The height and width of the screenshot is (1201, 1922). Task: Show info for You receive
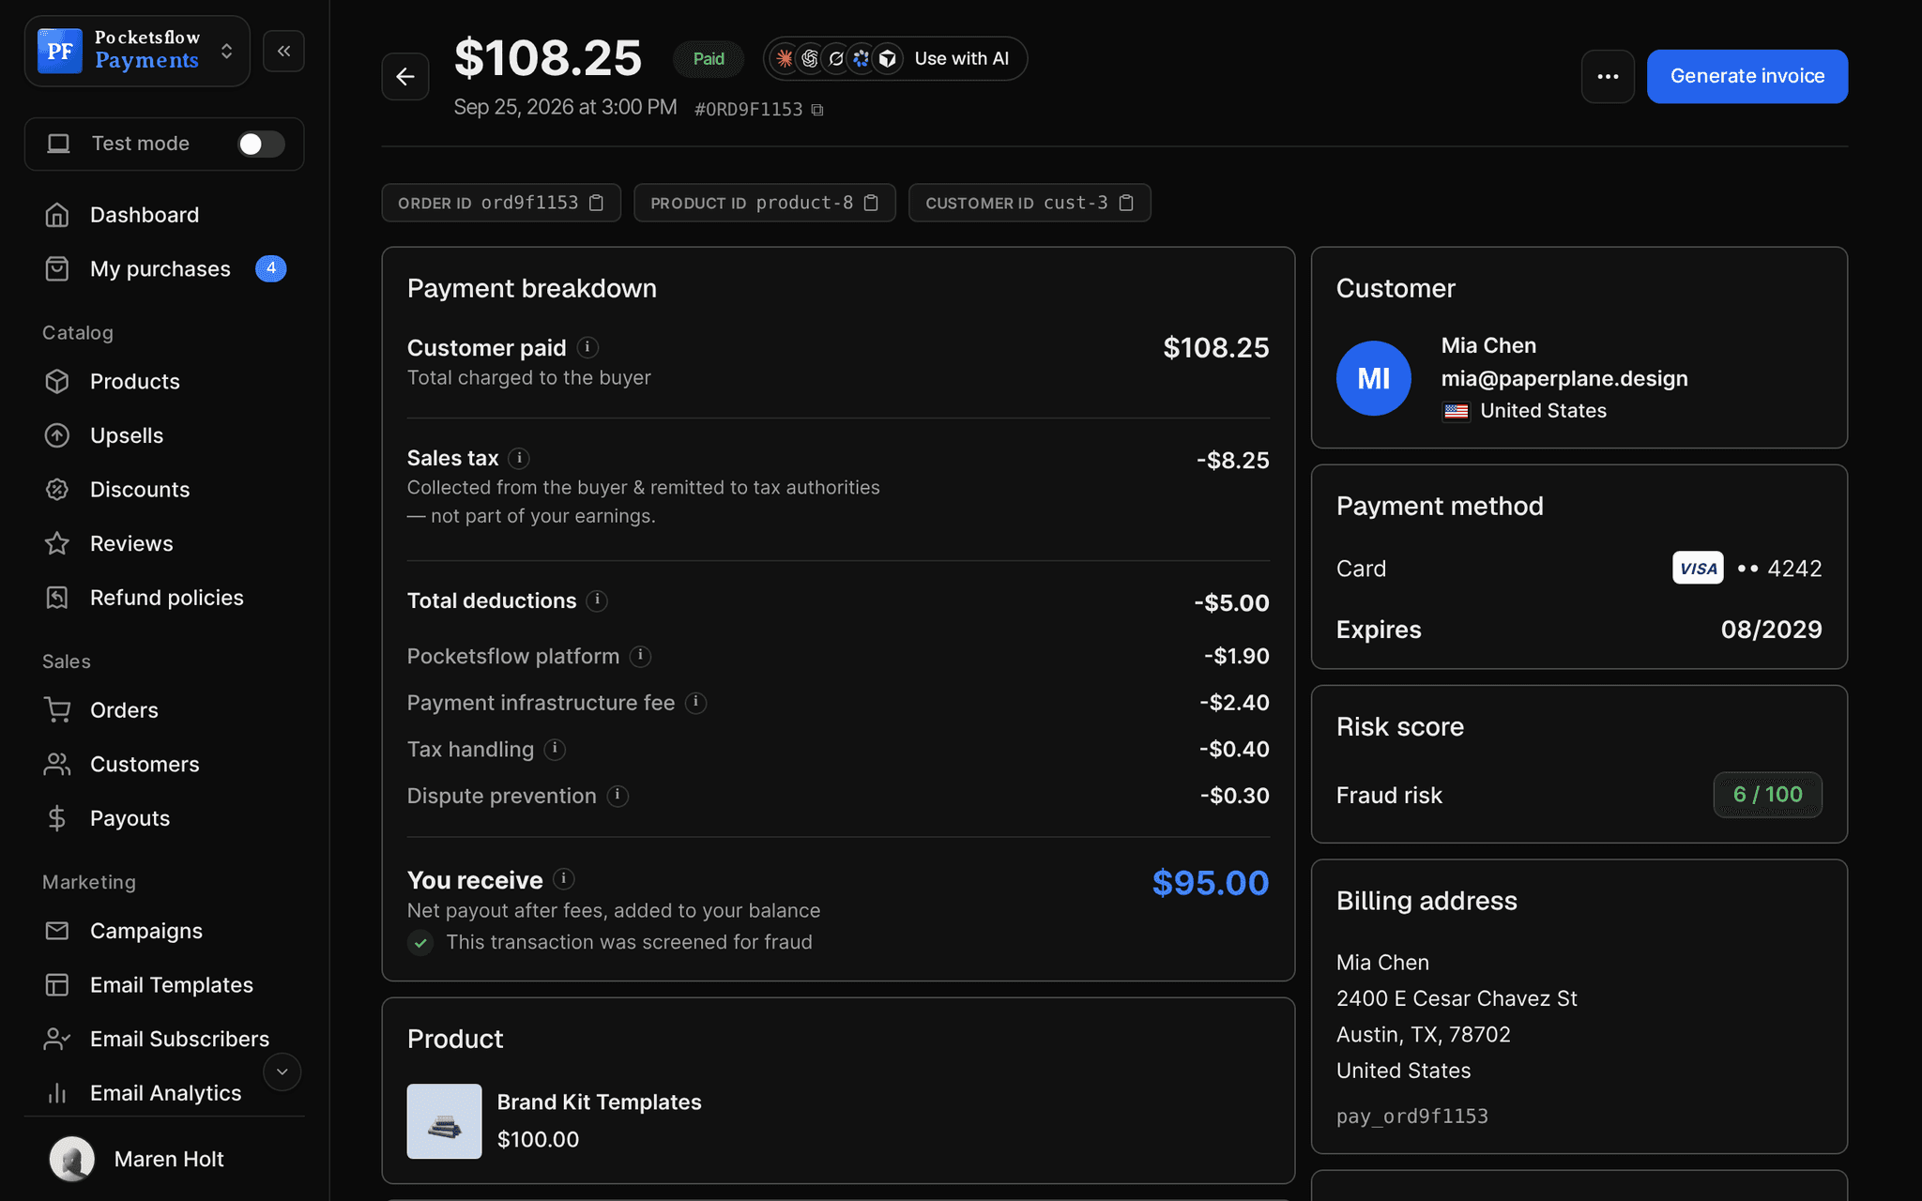coord(563,879)
